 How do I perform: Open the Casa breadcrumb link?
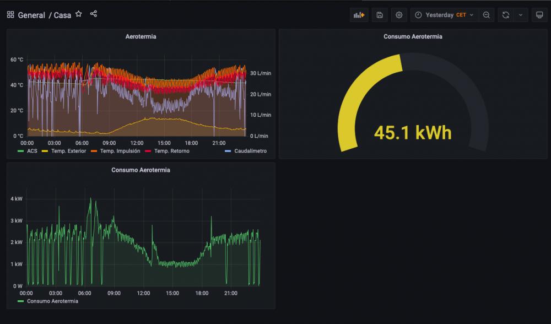click(x=62, y=15)
